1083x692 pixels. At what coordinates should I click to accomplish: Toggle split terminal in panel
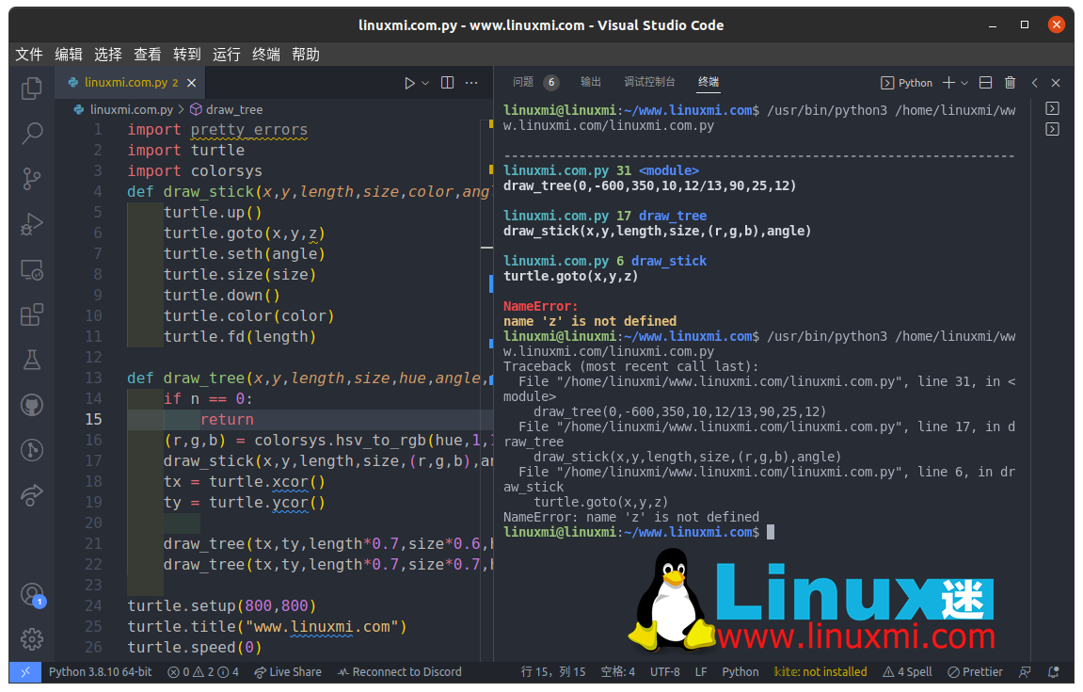(985, 83)
